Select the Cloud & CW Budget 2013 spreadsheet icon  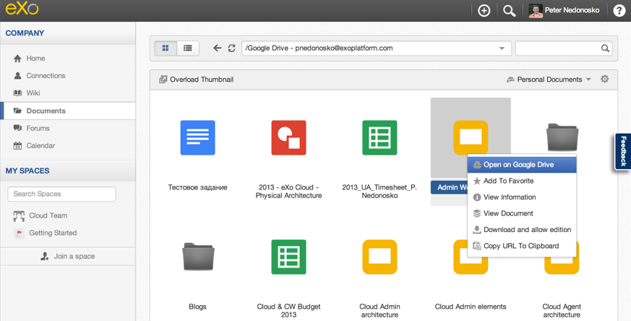[288, 257]
